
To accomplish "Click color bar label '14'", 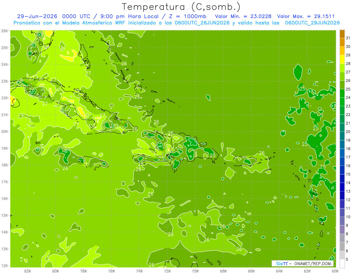I will coord(348,183).
